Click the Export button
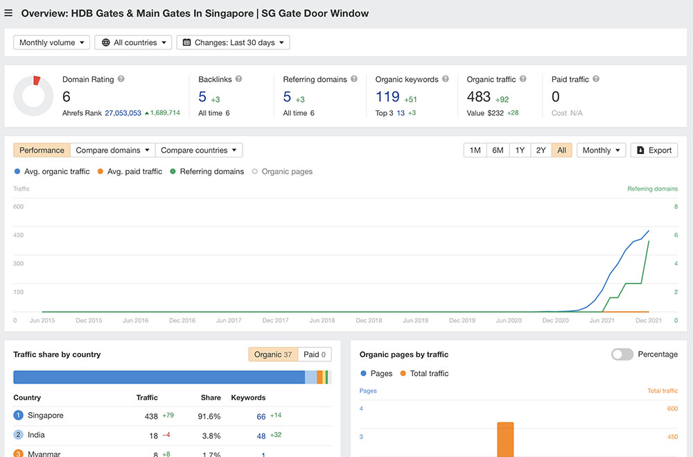 pos(653,150)
